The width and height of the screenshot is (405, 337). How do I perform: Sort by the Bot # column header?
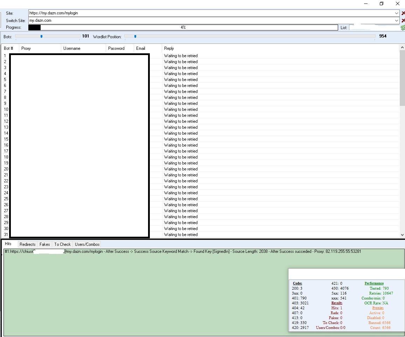tap(9, 48)
